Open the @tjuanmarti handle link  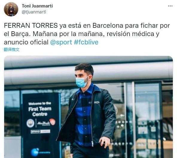(x=34, y=12)
